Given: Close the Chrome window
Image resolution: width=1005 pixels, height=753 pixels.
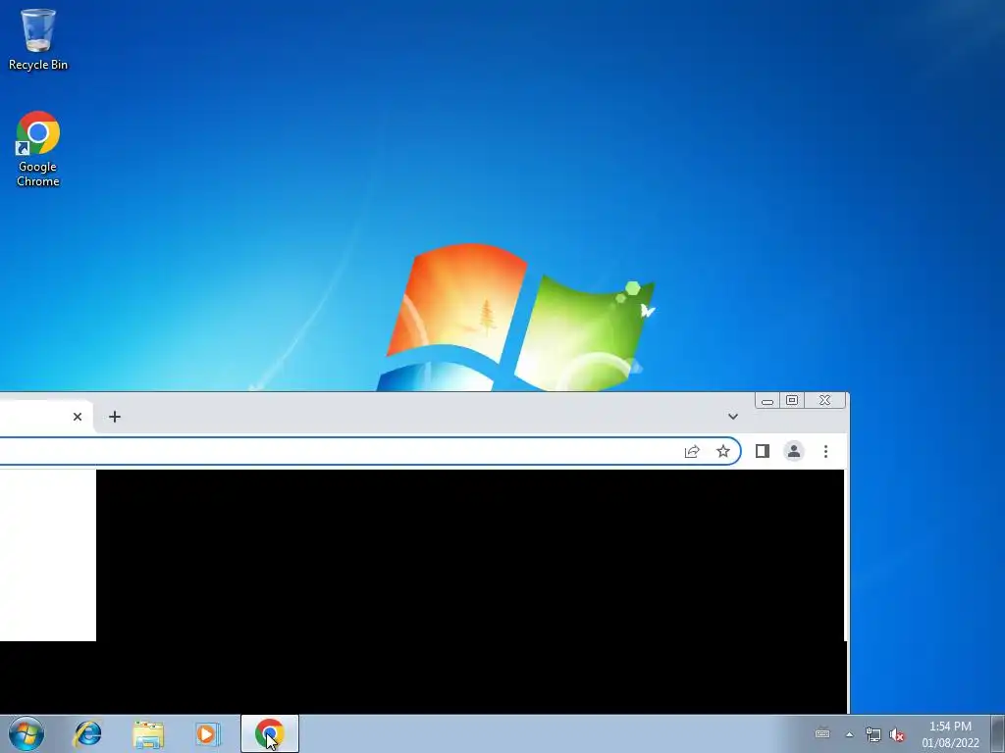Looking at the screenshot, I should pyautogui.click(x=824, y=401).
